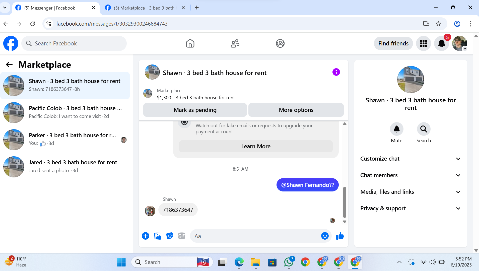Viewport: 479px width, 271px height.
Task: Open Chrome tab search dropdown
Action: coord(5,8)
